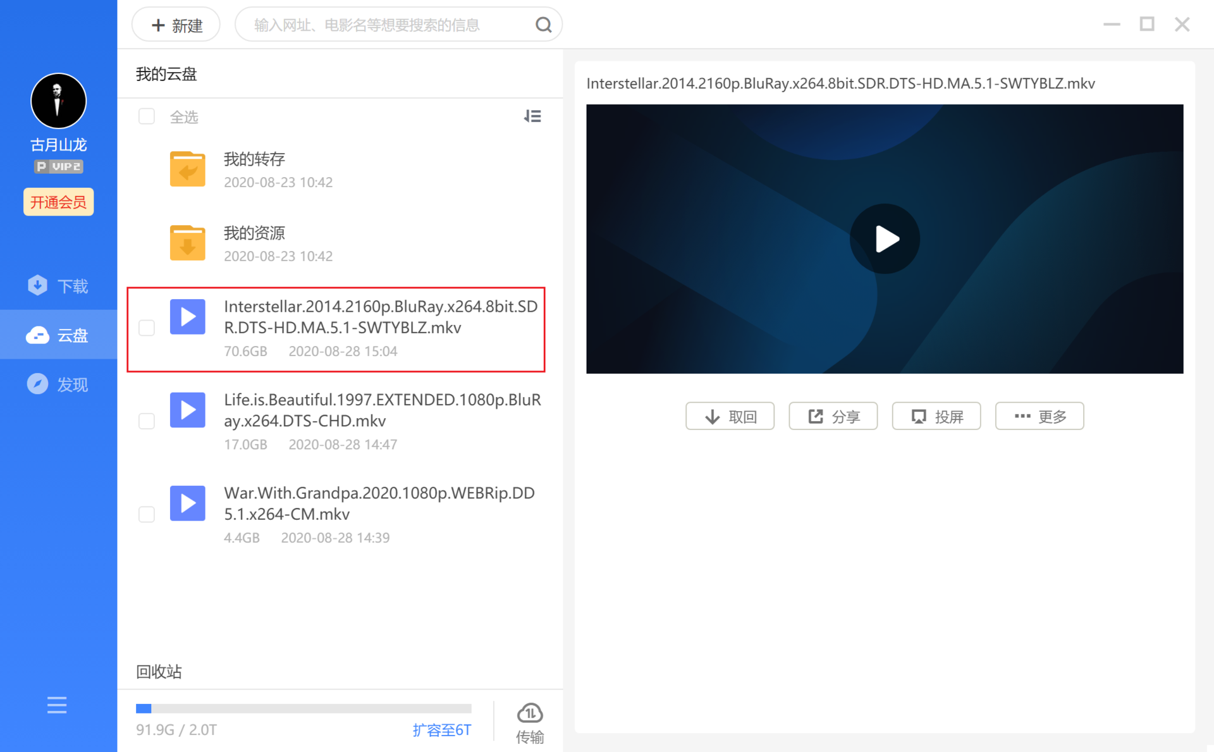Switch to the 云盘 tab
1214x752 pixels.
tap(58, 335)
